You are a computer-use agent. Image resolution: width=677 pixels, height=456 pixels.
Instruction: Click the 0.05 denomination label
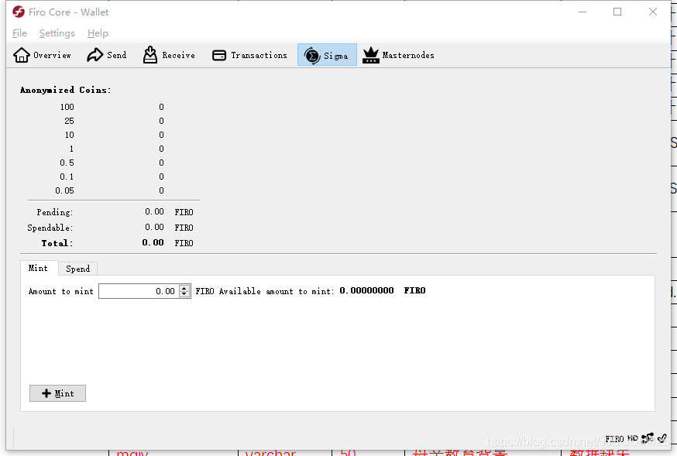point(64,190)
